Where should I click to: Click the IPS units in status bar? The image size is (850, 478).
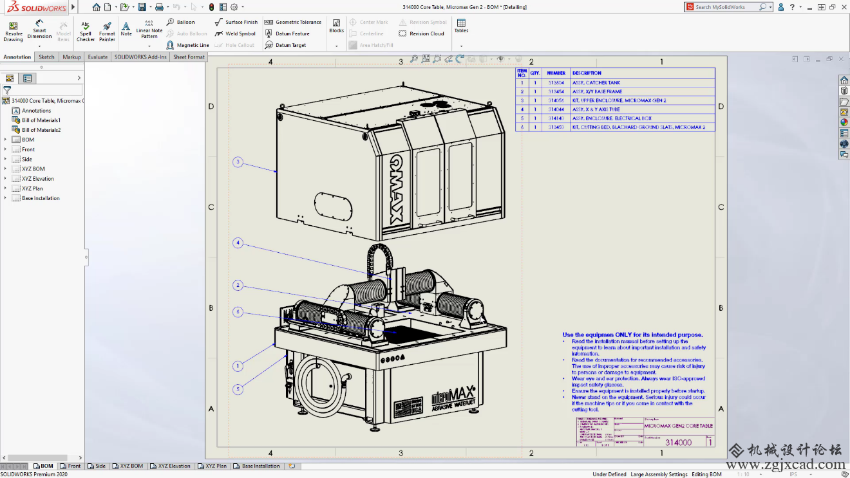pos(793,474)
